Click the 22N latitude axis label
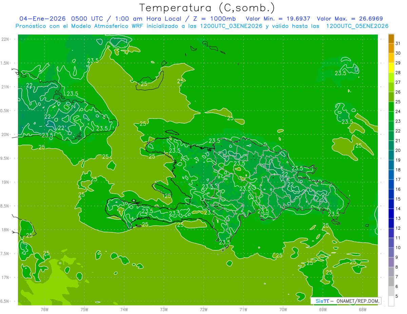The width and height of the screenshot is (407, 314). (6, 39)
